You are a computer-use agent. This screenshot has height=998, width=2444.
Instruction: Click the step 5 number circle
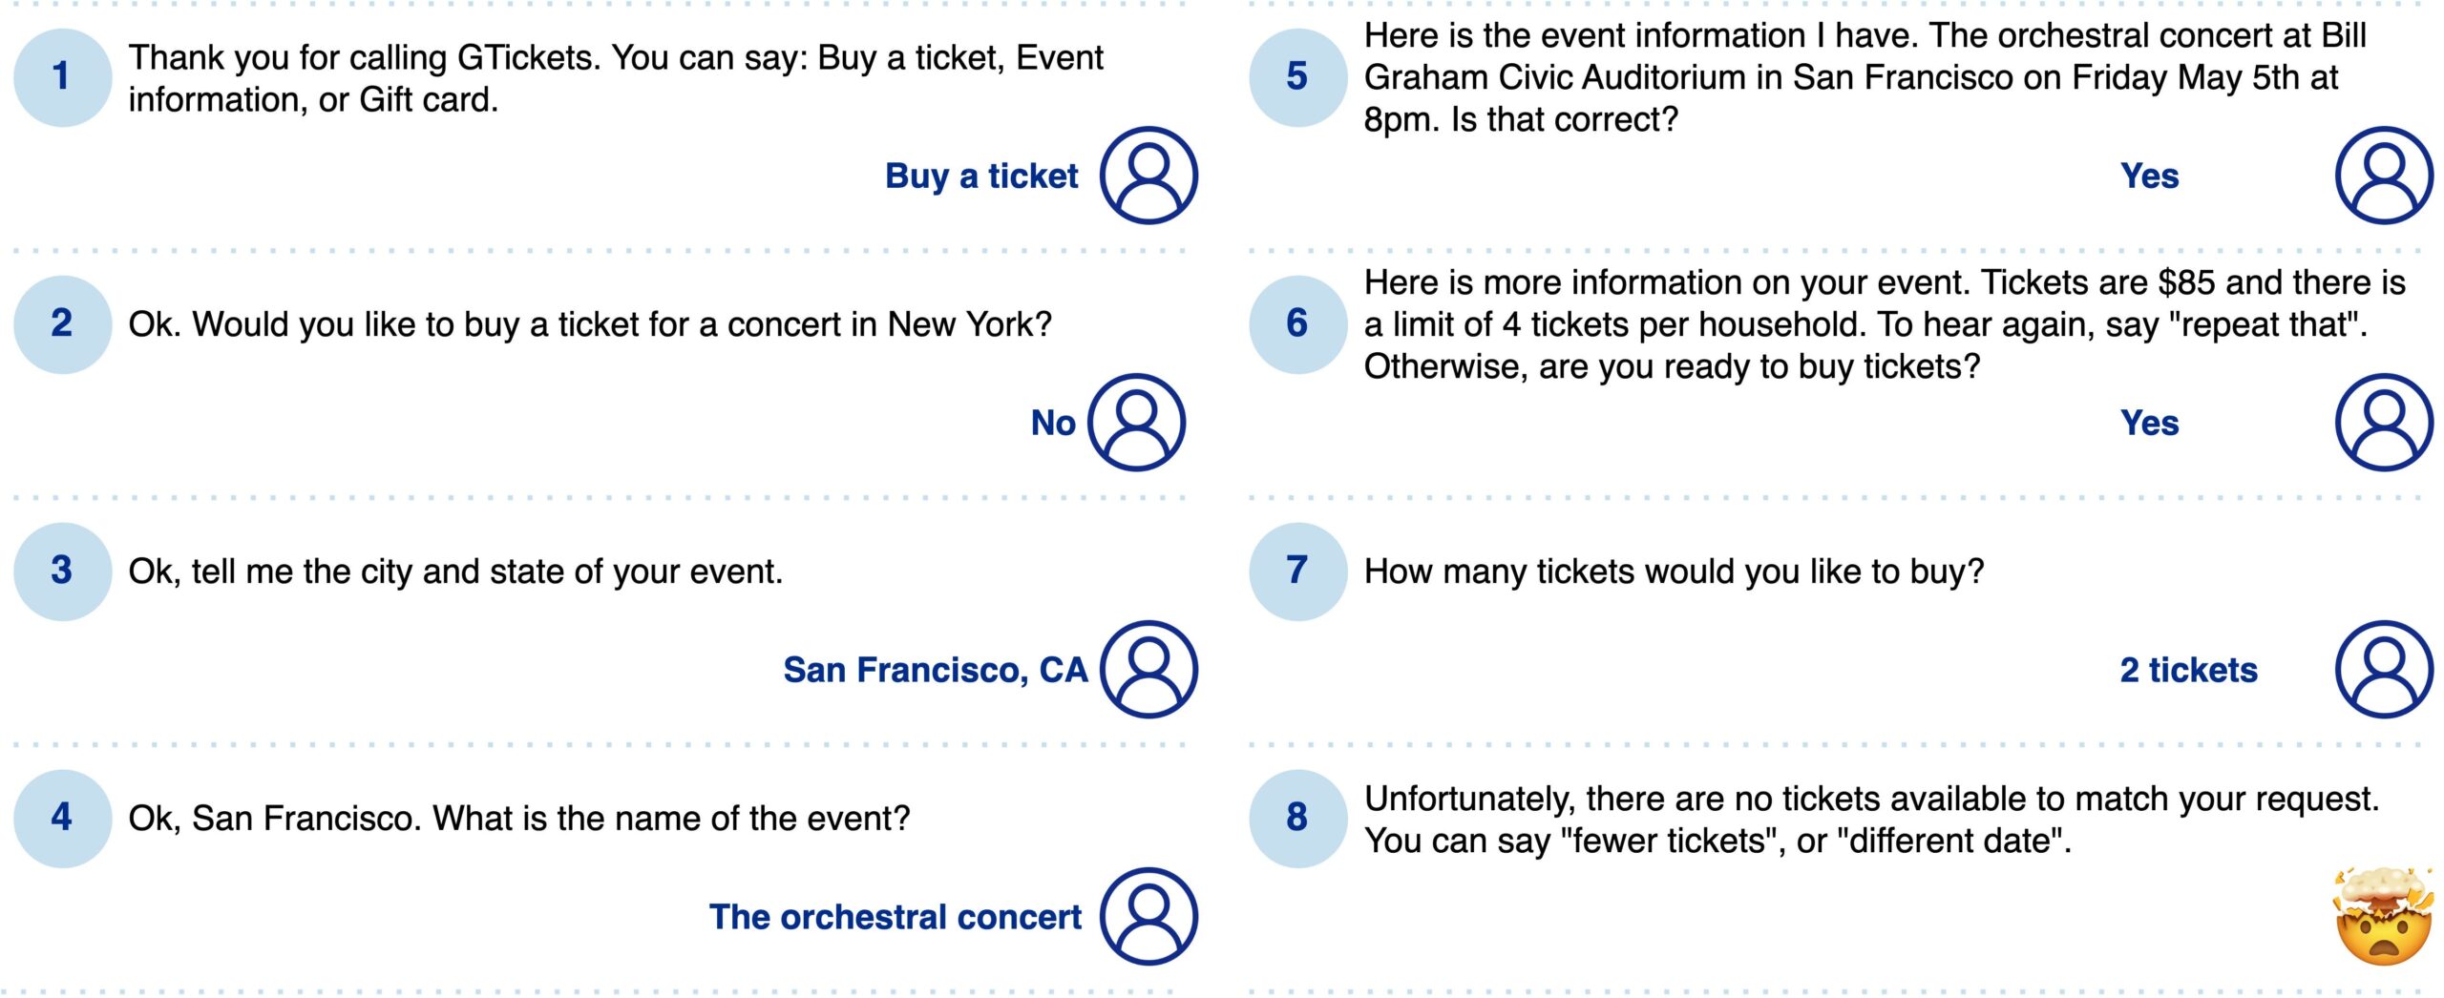point(1296,76)
